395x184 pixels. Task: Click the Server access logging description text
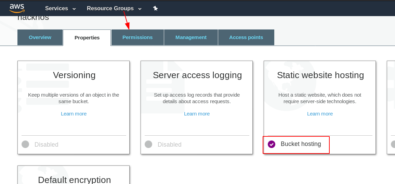point(197,98)
